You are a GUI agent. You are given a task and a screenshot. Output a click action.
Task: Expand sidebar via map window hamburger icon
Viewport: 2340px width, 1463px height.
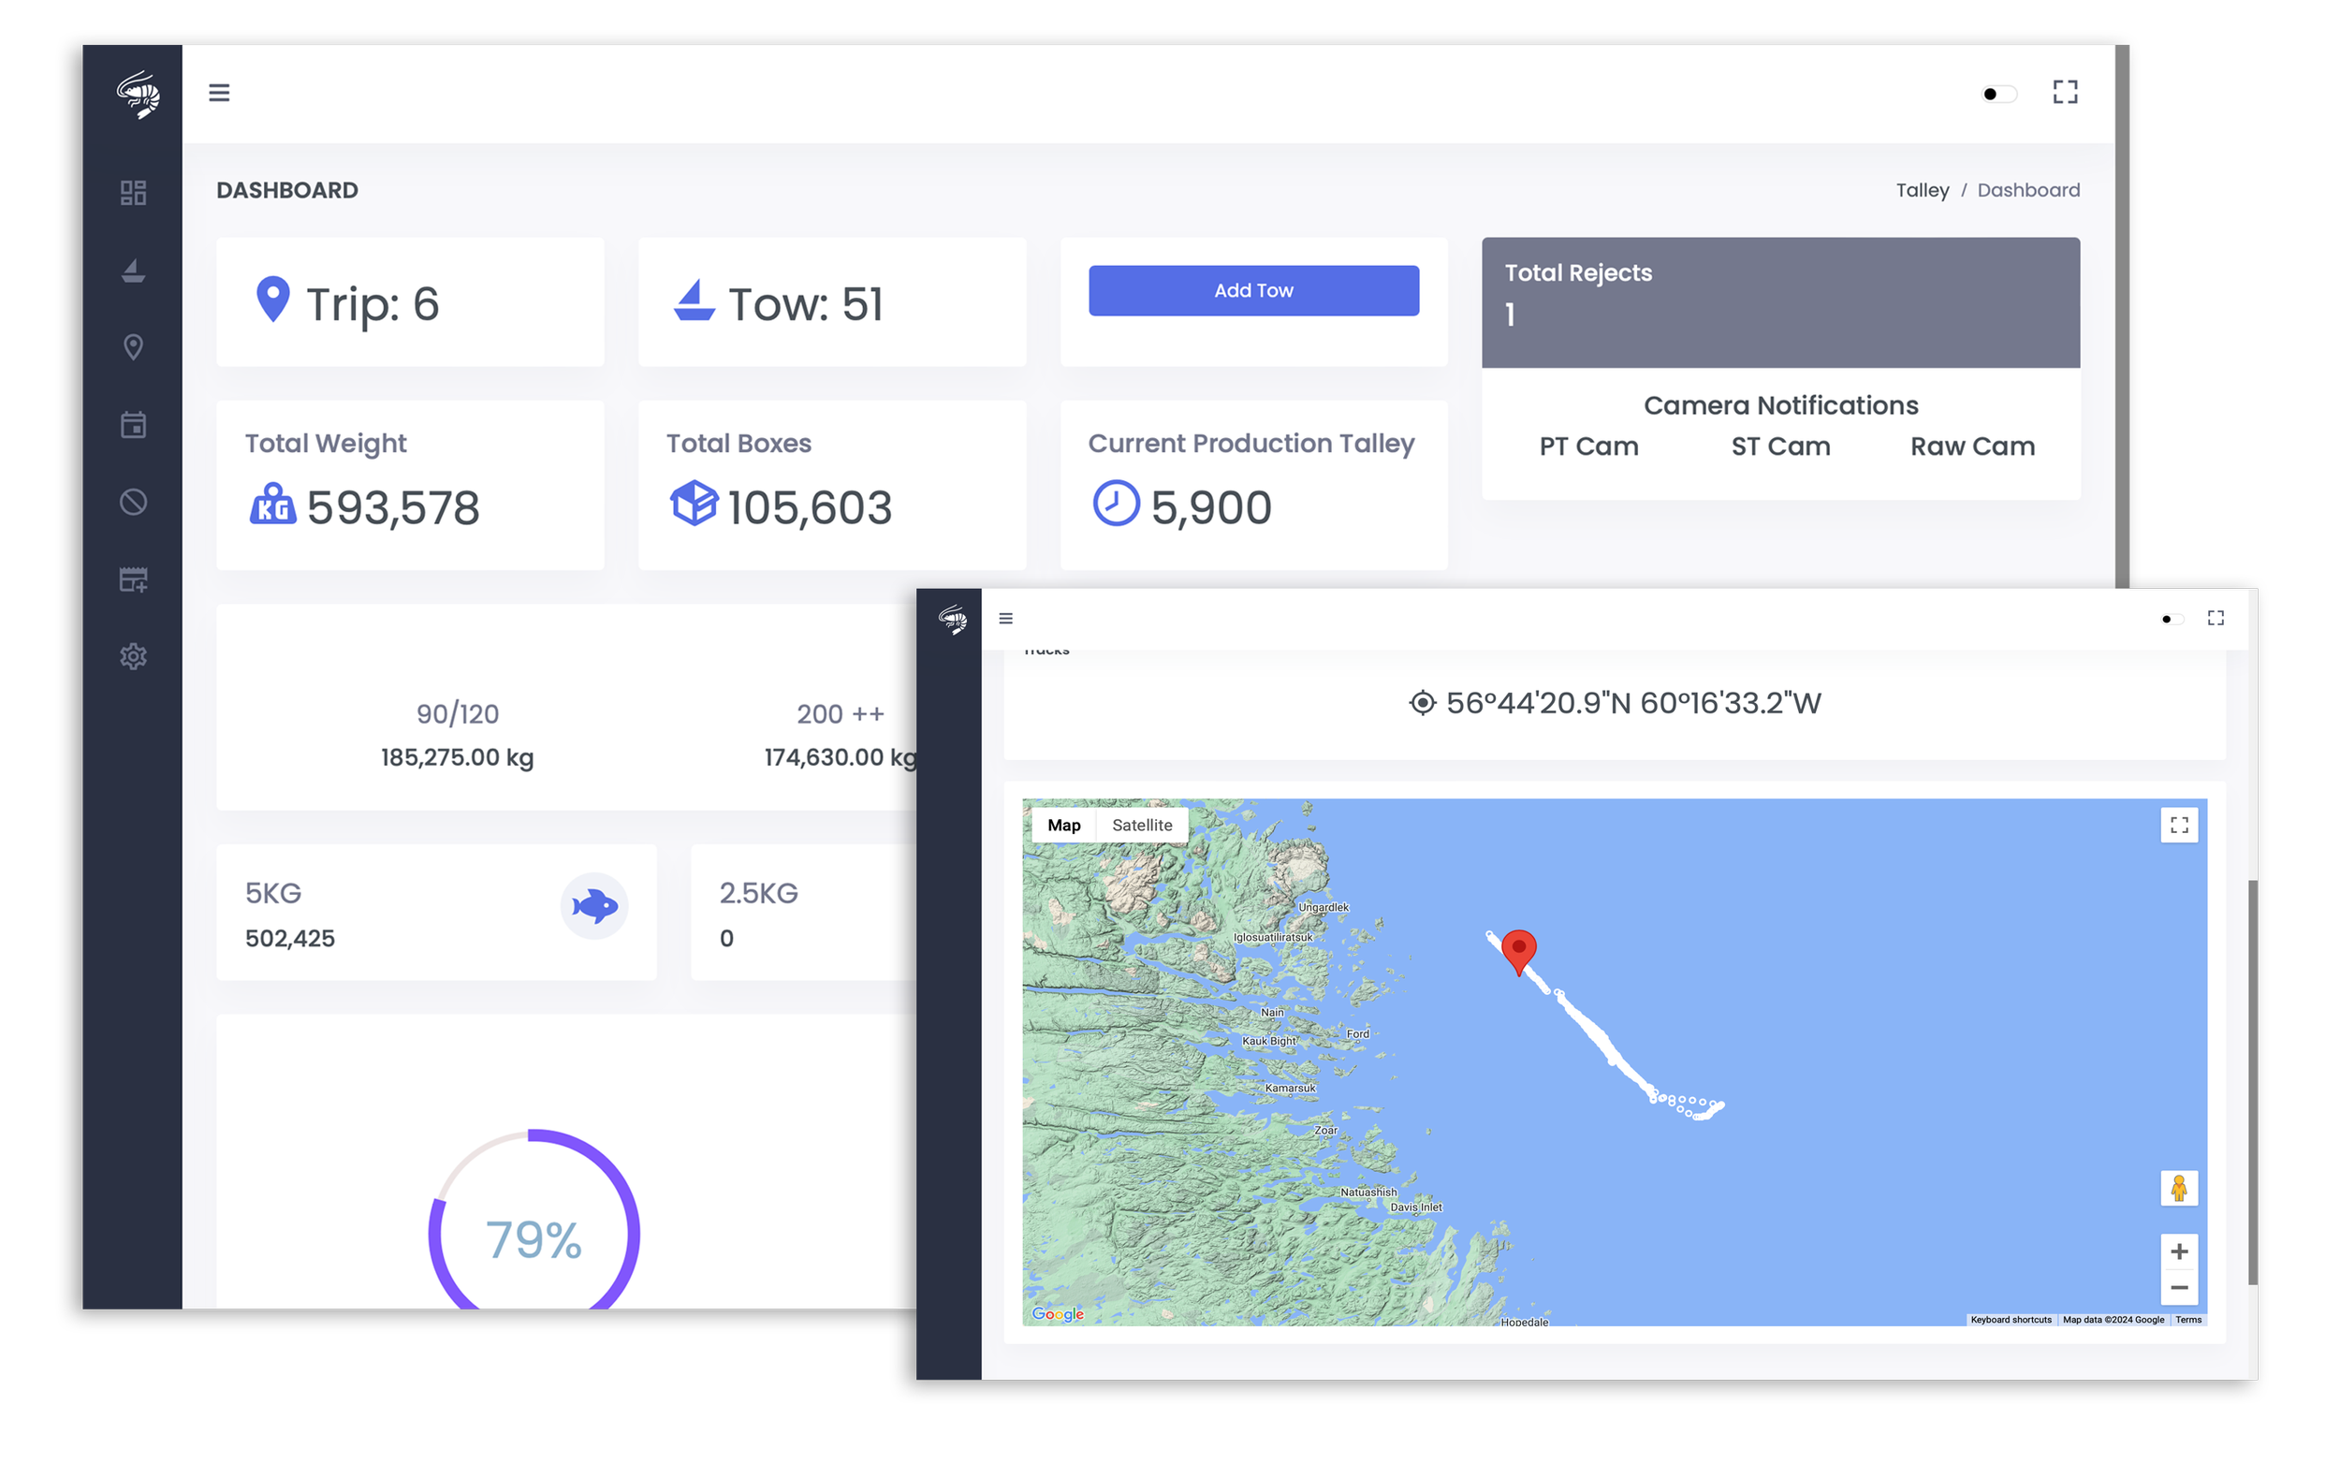click(x=1006, y=619)
